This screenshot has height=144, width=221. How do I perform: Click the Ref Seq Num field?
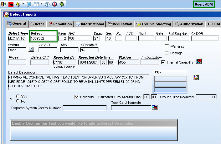(x=178, y=38)
